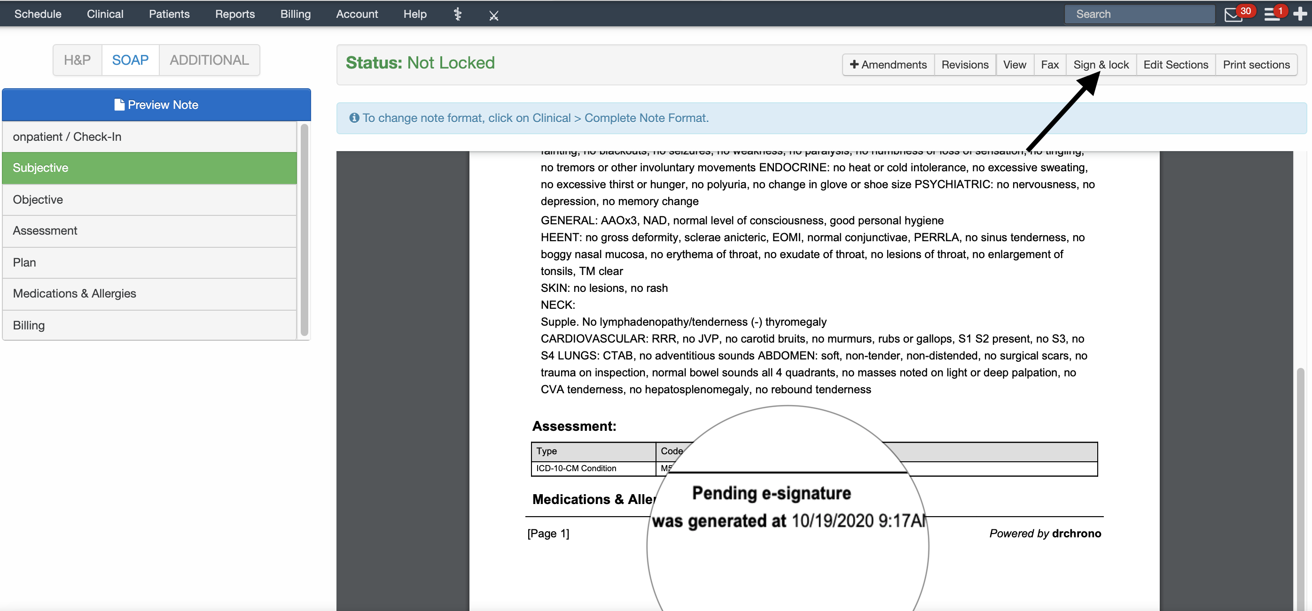Select the H&P tab
Screen dimensions: 1312x611
click(x=76, y=59)
